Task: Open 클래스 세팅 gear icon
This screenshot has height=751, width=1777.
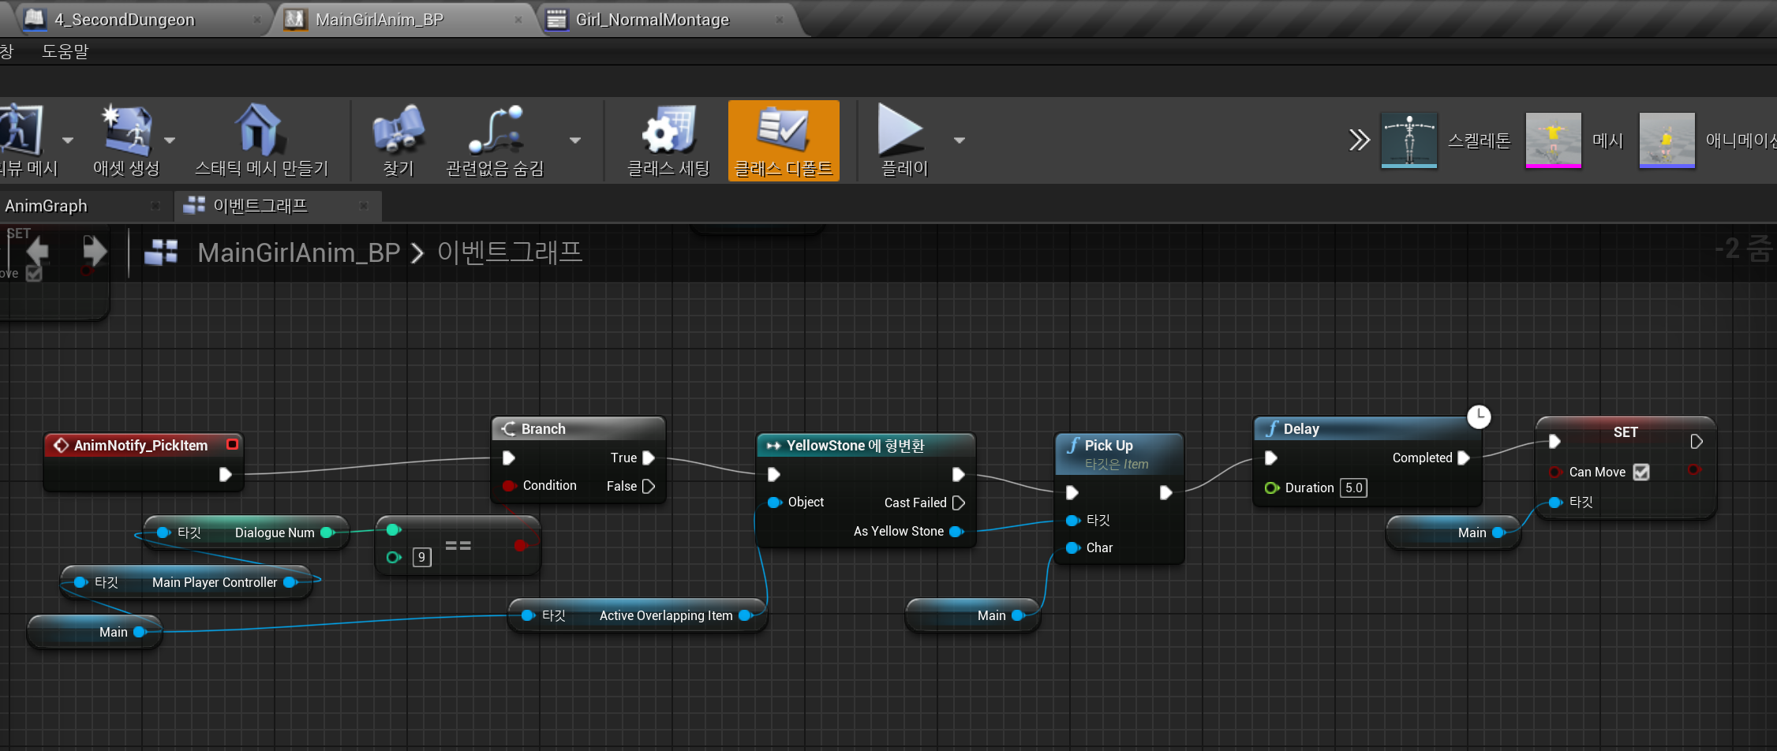Action: (x=668, y=130)
